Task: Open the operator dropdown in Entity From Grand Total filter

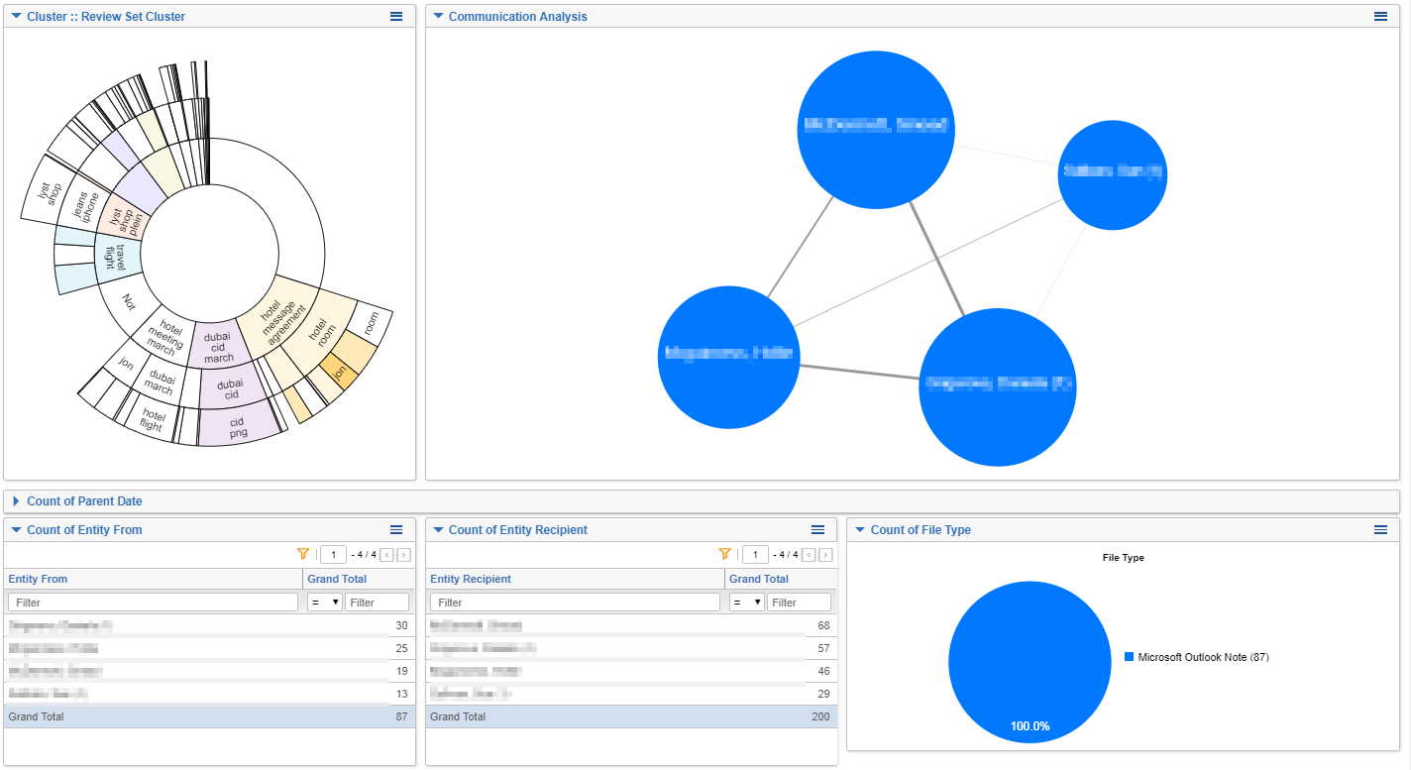Action: tap(324, 603)
